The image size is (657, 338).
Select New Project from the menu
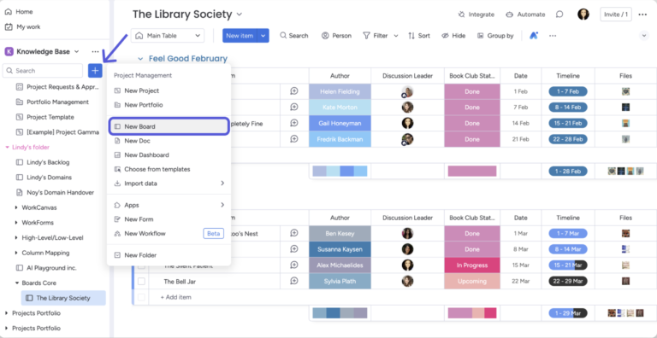click(x=169, y=90)
